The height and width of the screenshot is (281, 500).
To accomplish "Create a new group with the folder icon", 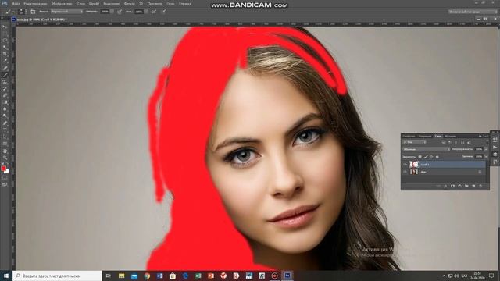I will point(466,186).
